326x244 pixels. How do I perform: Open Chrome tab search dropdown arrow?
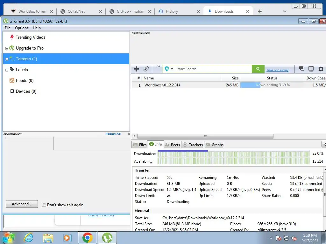[x=285, y=11]
